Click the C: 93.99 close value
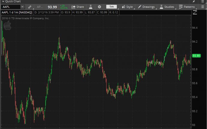207x129 pixels. 102,13
